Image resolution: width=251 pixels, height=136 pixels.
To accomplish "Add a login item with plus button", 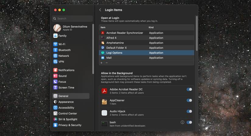I will coord(102,63).
